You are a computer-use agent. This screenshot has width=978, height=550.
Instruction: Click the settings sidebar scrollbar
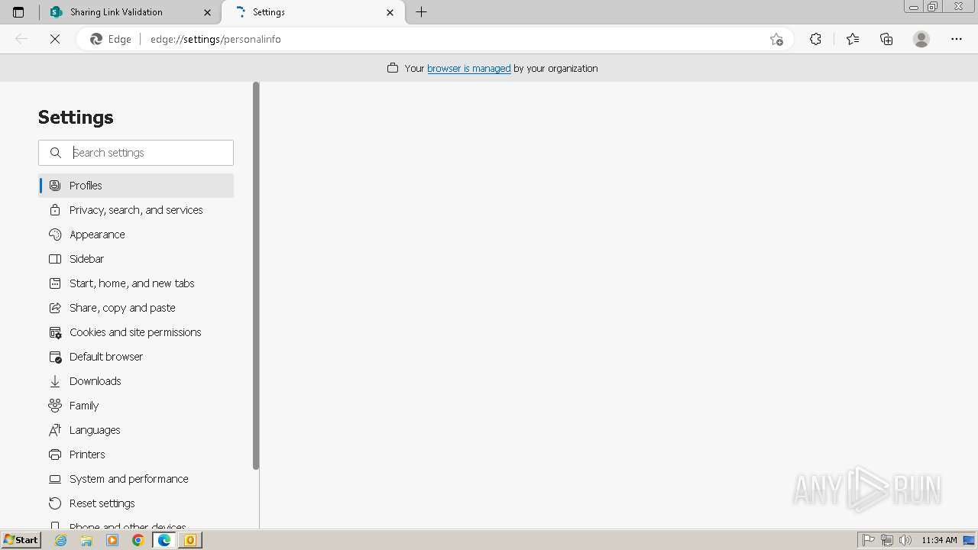[256, 275]
